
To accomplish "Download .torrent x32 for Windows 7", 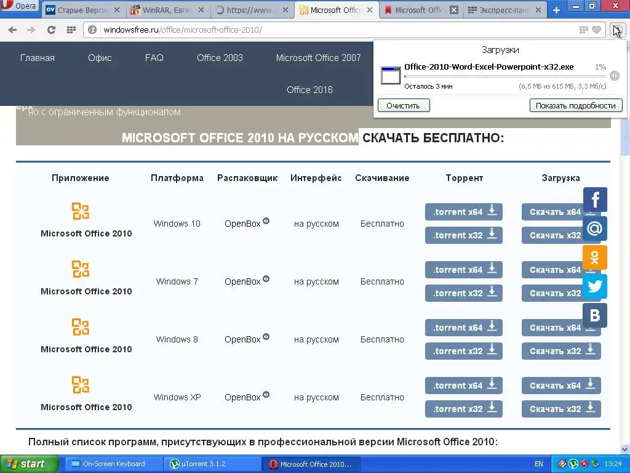I will [x=464, y=293].
